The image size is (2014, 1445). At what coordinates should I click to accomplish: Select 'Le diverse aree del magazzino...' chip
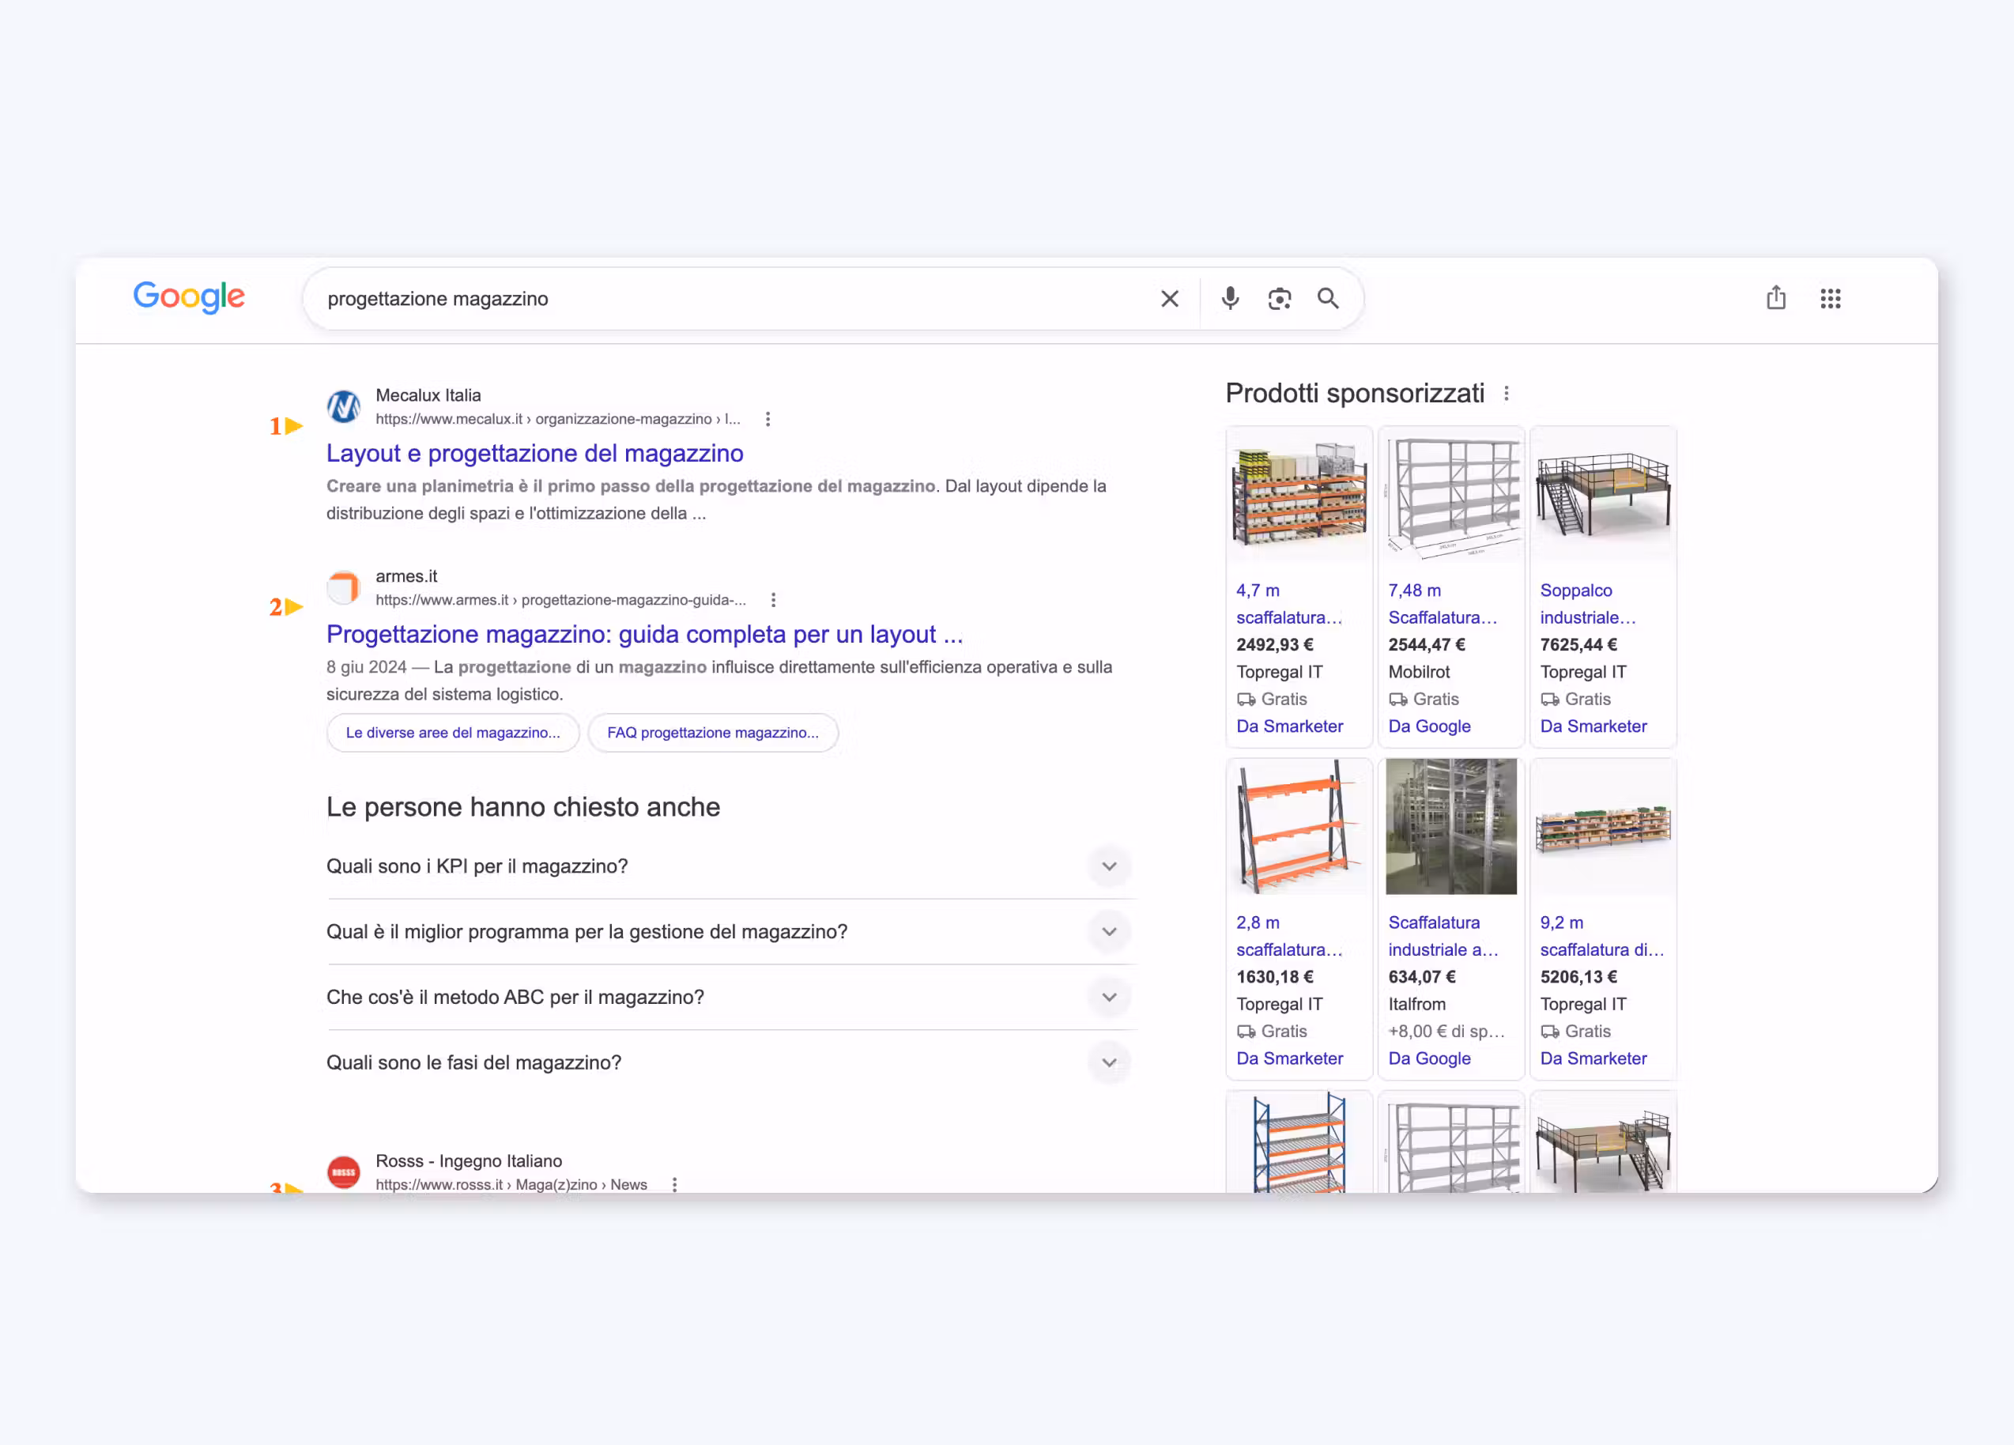point(453,733)
